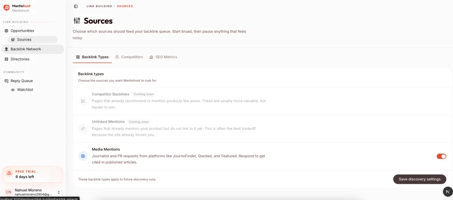Toggle off Media Mentions switch
The height and width of the screenshot is (200, 453).
coord(441,156)
